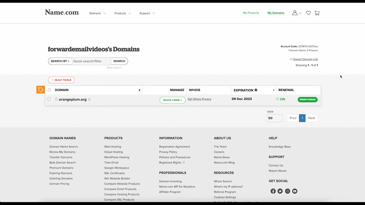Click Export Domain List link
Screen dimensions: 365x205
pyautogui.click(x=305, y=59)
